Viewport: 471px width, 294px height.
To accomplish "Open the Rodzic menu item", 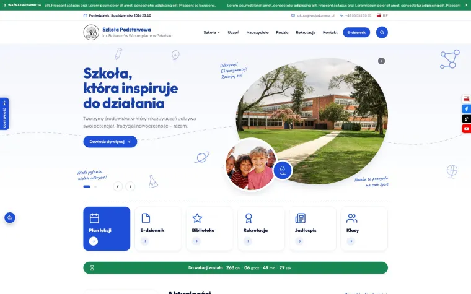I will tap(282, 32).
